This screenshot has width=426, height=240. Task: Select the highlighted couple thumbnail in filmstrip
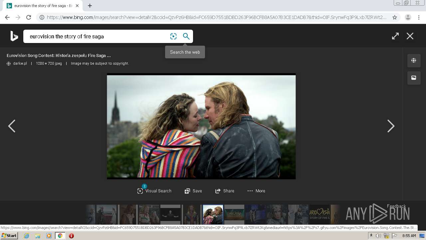pos(213,214)
